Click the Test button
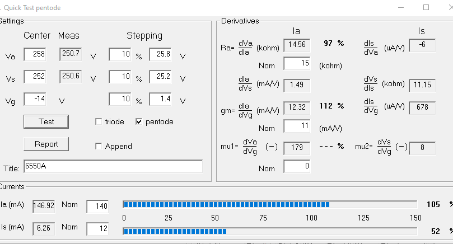The height and width of the screenshot is (244, 453). click(x=46, y=121)
